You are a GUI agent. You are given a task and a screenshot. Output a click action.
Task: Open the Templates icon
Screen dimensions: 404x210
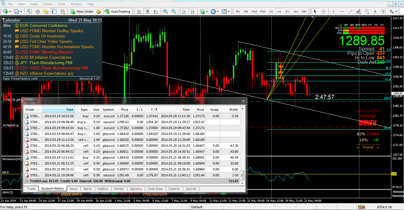pyautogui.click(x=224, y=12)
